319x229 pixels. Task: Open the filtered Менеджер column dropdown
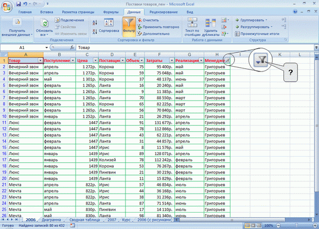coord(227,60)
